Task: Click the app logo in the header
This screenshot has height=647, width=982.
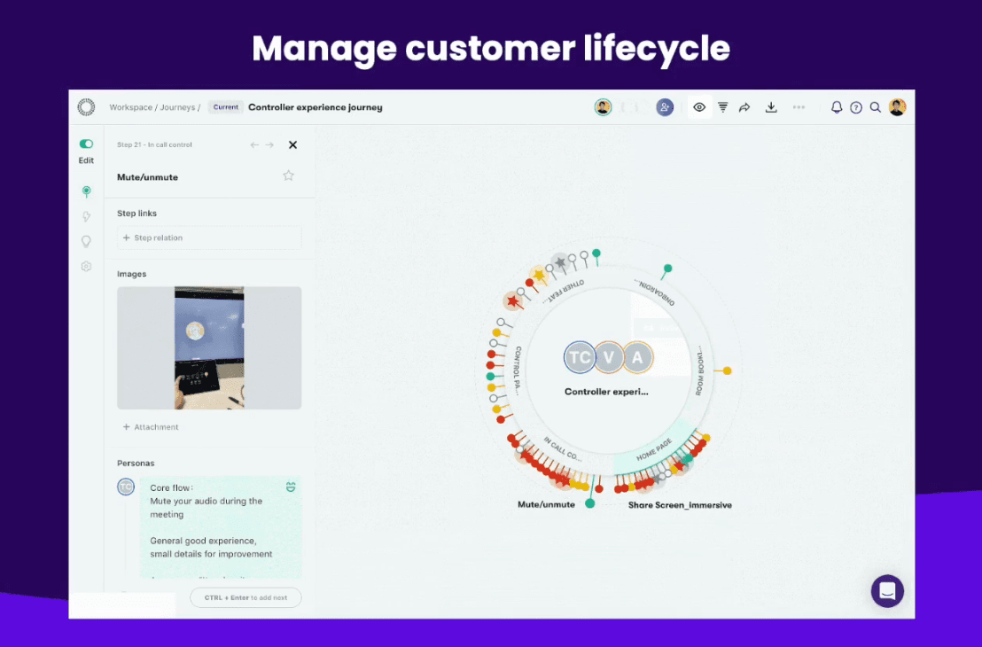Action: coord(87,107)
